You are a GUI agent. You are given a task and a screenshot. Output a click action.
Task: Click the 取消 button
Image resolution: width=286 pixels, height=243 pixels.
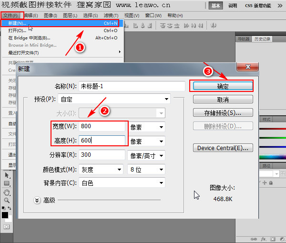223,100
